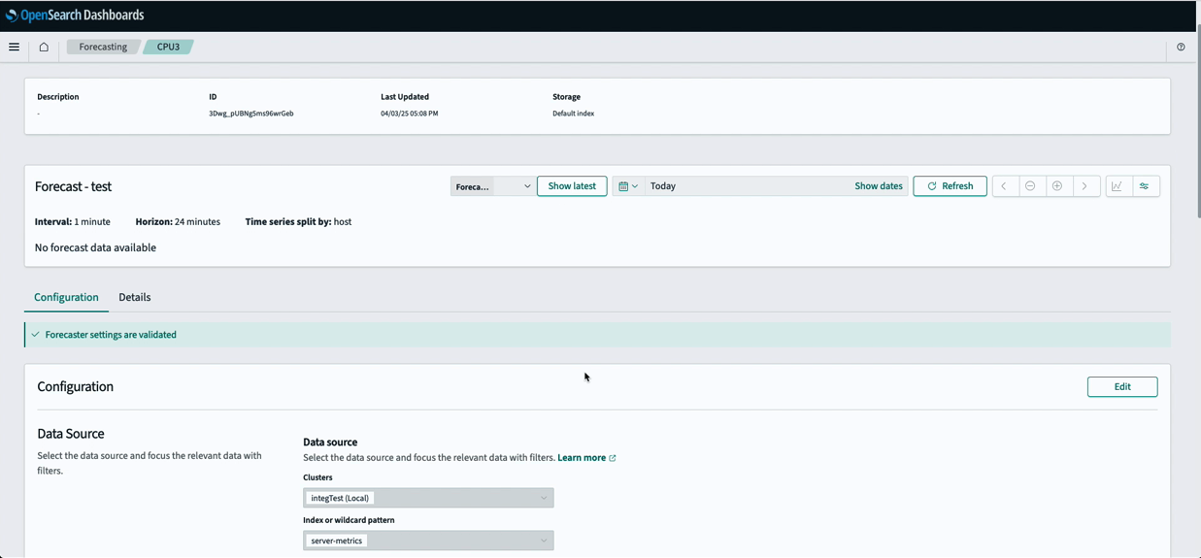Zoom in with the plus icon
This screenshot has width=1201, height=558.
1057,186
